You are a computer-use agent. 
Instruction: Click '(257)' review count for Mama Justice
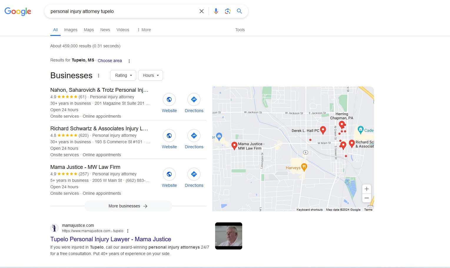pos(84,174)
